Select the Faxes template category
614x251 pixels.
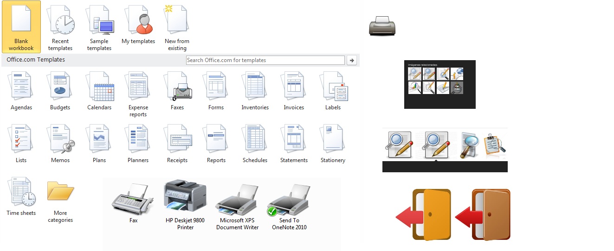click(177, 91)
